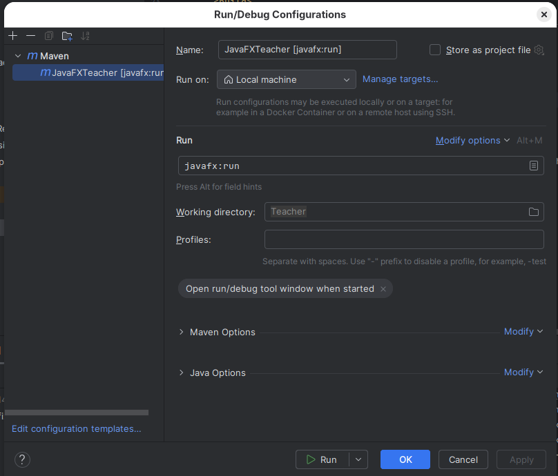558x476 pixels.
Task: Click the Add New Configuration plus icon
Action: pyautogui.click(x=12, y=36)
